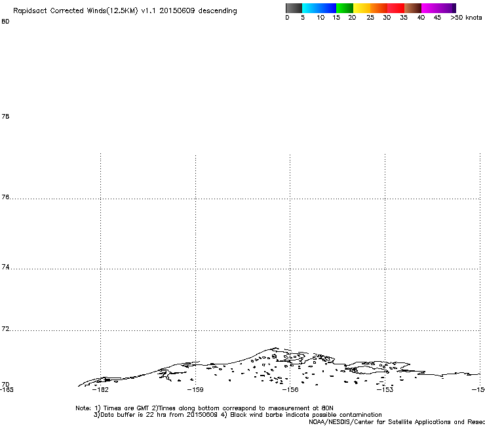This screenshot has height=426, width=485.
Task: Click the NOAA/NESDIS credit text
Action: pos(397,422)
